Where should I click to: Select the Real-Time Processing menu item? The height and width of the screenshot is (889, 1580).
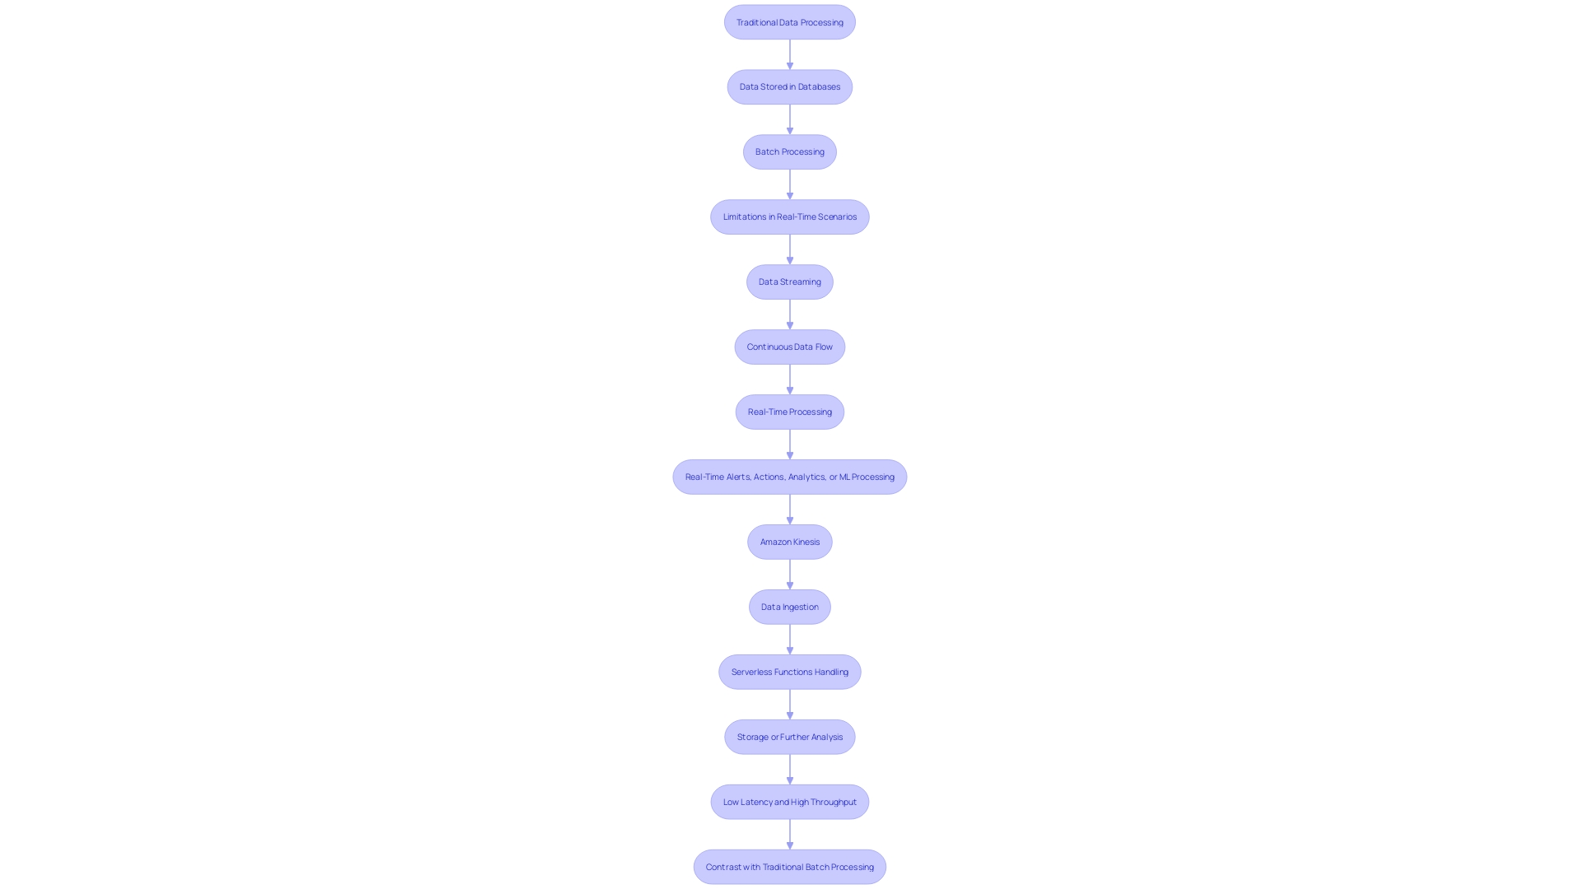pos(789,412)
